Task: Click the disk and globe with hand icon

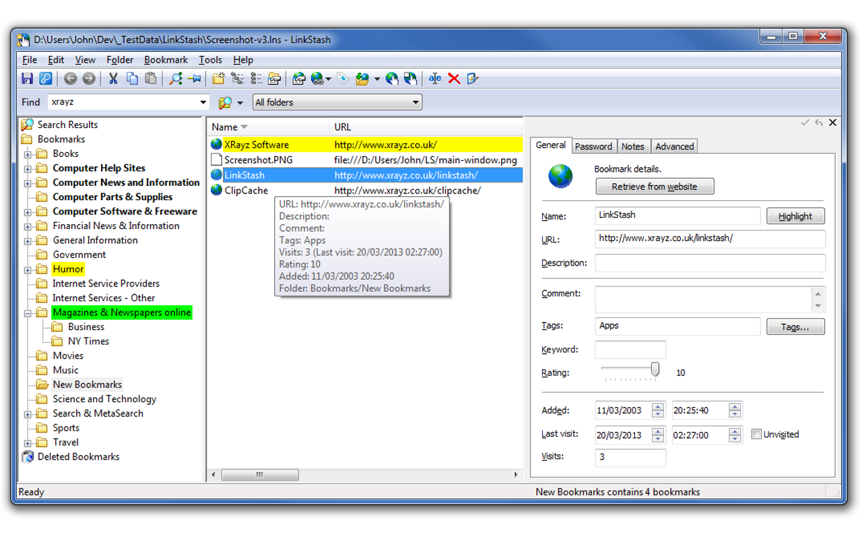Action: coord(411,79)
